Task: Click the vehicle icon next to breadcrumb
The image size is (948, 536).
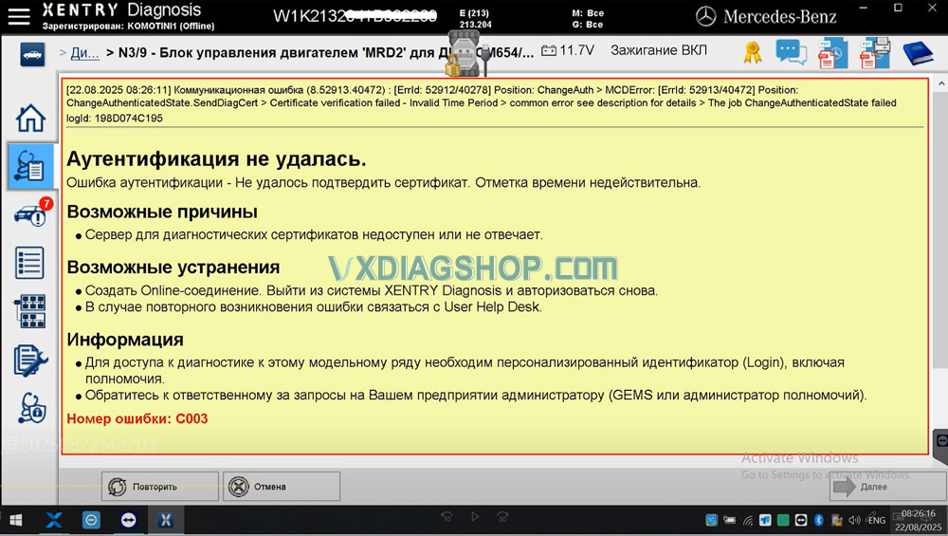Action: pyautogui.click(x=32, y=54)
